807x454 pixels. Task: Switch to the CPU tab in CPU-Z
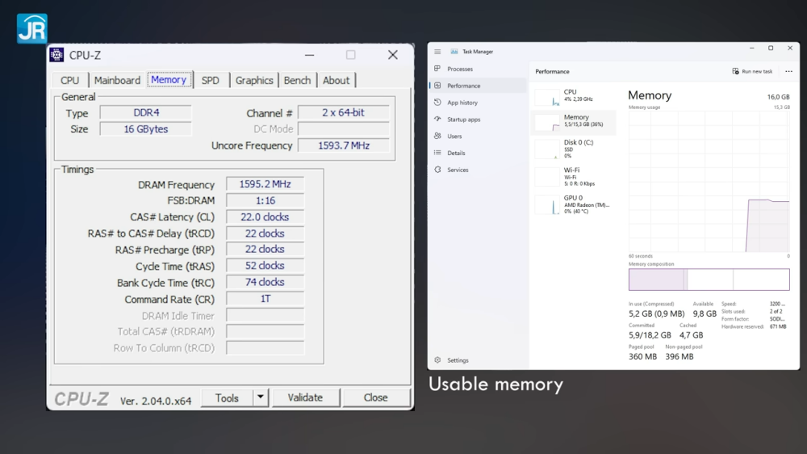click(70, 81)
